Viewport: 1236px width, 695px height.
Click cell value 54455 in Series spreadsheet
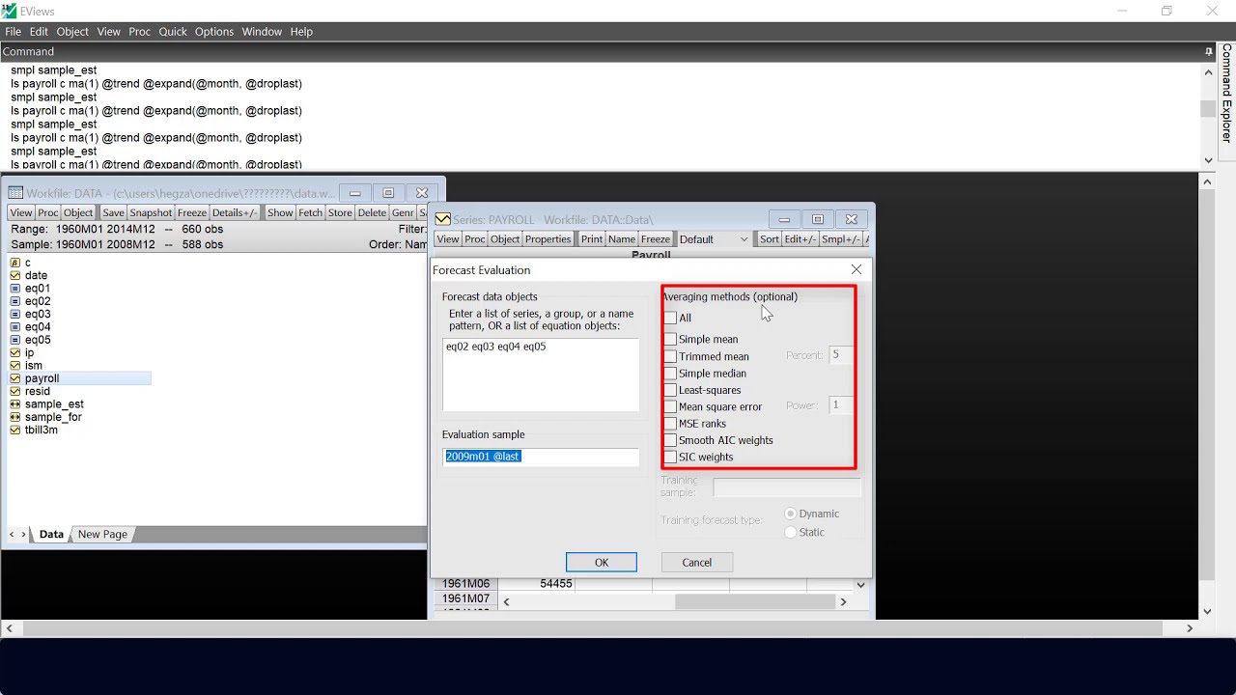click(x=556, y=584)
